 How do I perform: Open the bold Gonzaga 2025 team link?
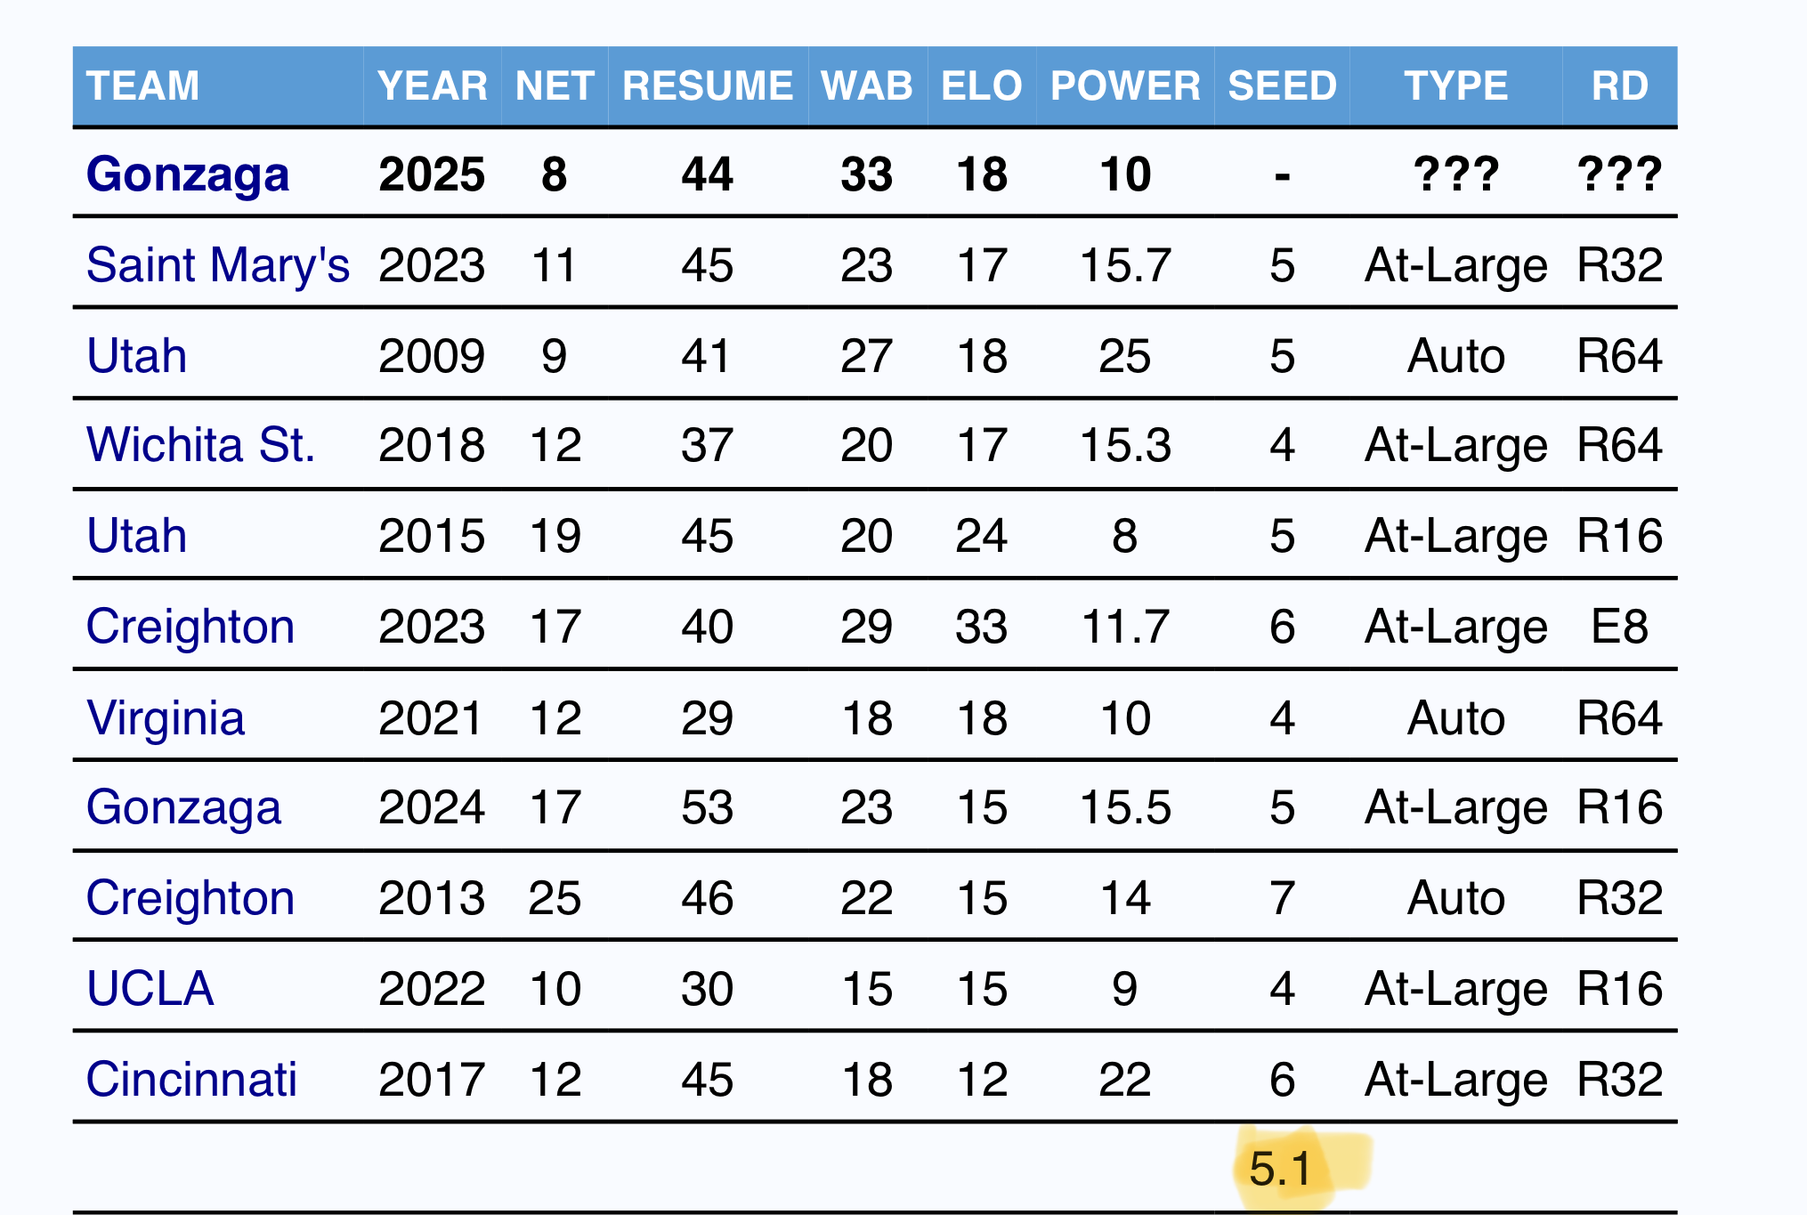point(188,174)
